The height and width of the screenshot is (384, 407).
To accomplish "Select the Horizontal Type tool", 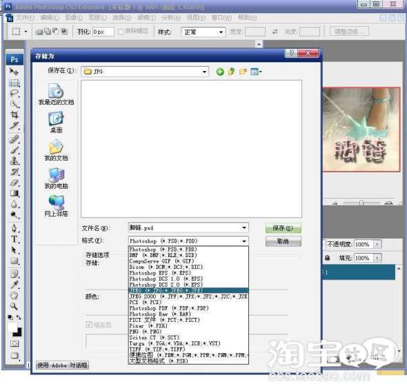I will point(14,239).
